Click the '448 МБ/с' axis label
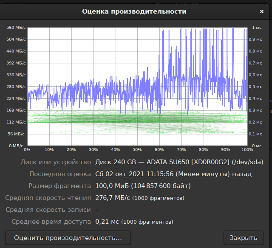Viewport: 272px width, 248px height. coord(16,51)
